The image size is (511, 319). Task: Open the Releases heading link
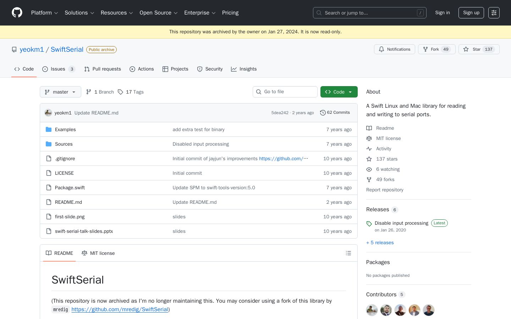382,209
